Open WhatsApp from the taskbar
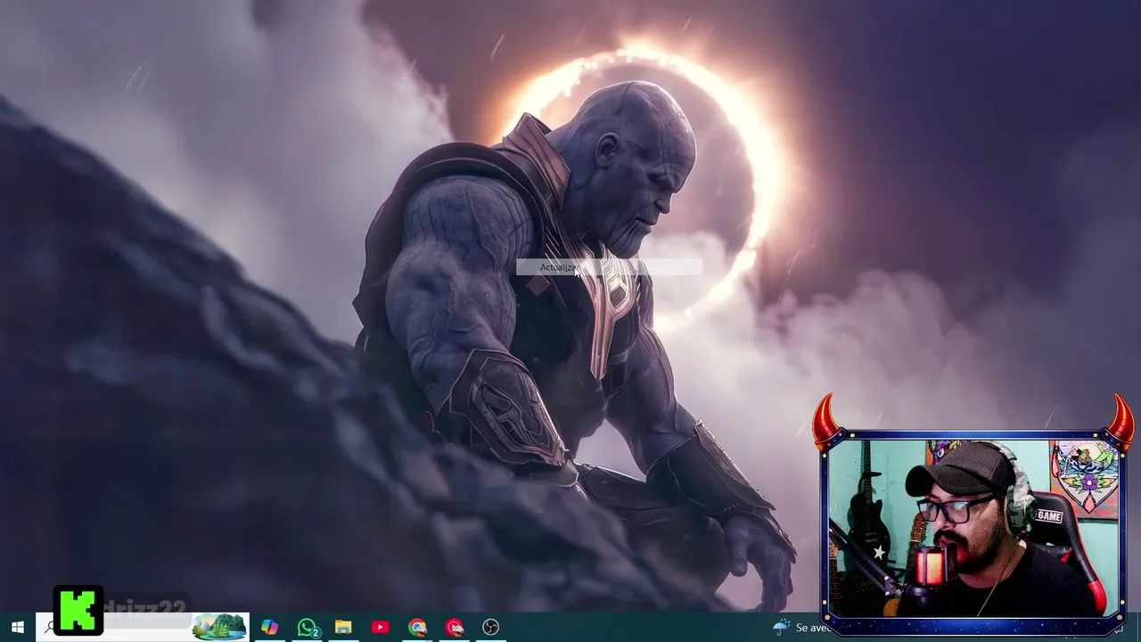This screenshot has height=642, width=1141. click(x=308, y=628)
